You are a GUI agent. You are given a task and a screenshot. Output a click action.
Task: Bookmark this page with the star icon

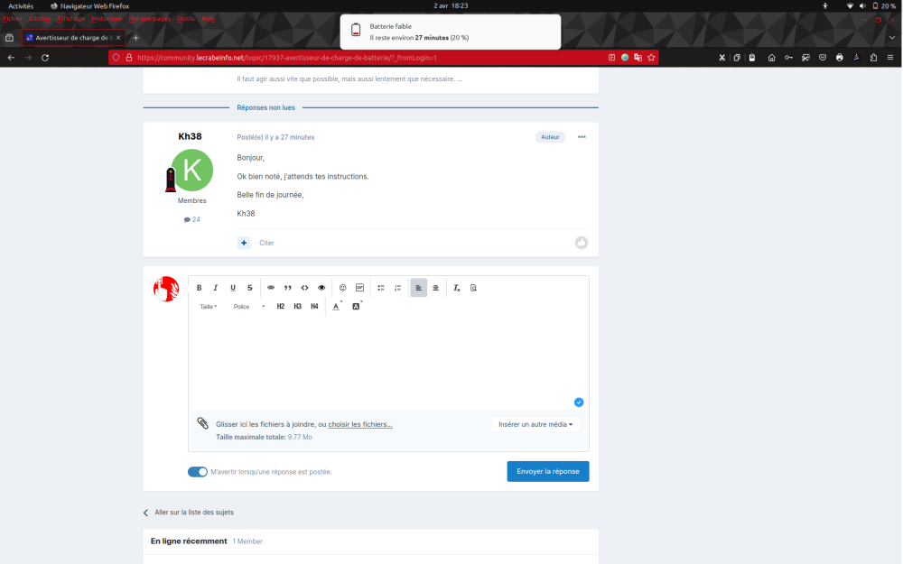651,58
